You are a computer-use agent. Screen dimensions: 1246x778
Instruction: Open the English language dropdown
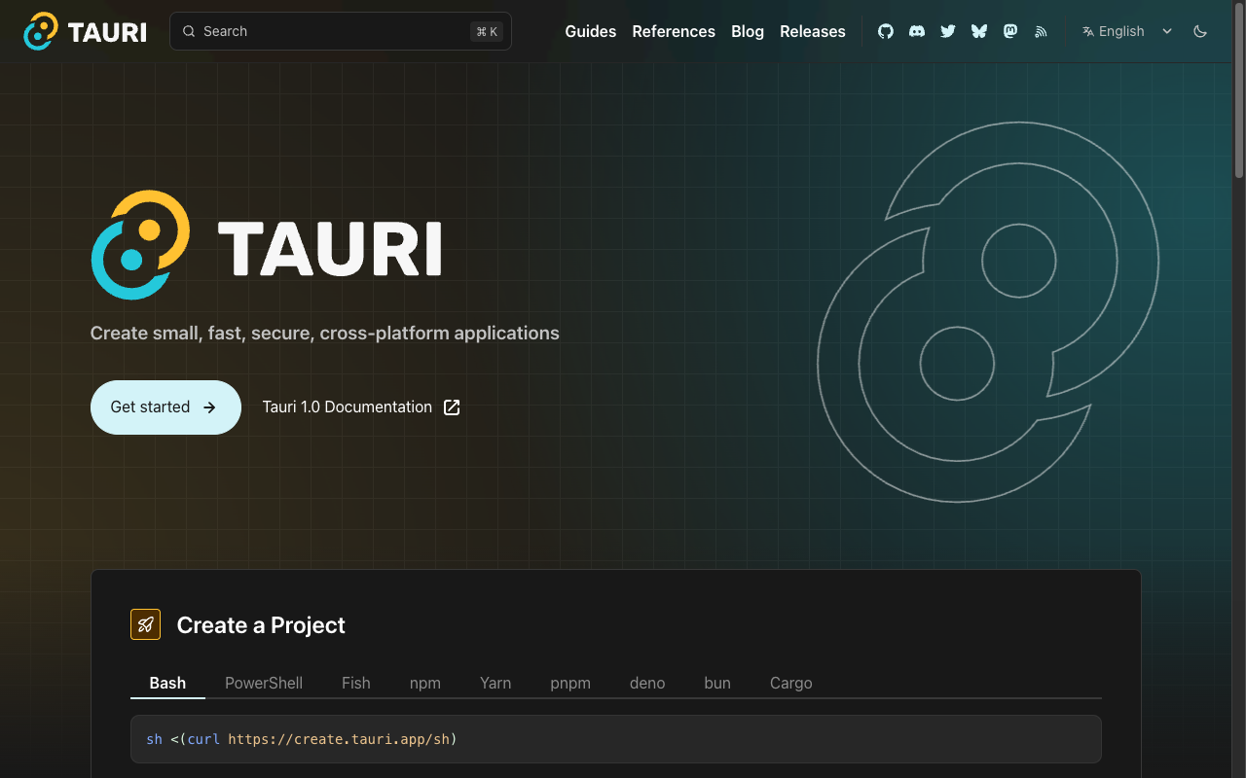coord(1113,31)
